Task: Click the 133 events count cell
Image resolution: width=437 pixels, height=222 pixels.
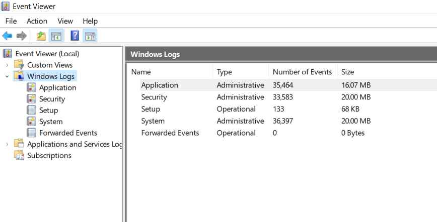Action: [278, 109]
